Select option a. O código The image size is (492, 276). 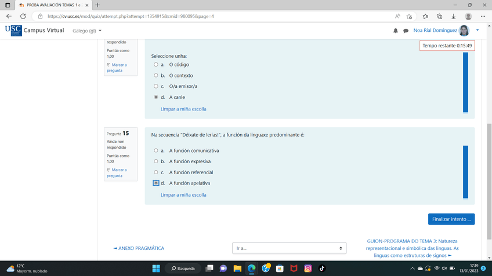[x=156, y=64]
